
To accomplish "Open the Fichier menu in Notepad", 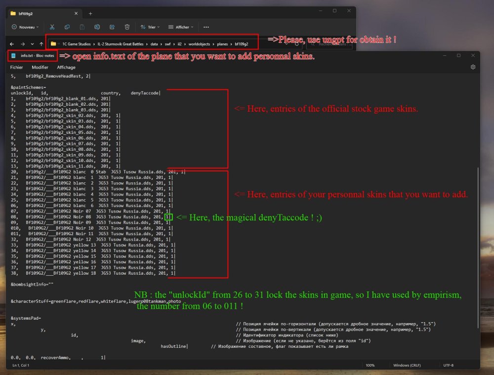I will click(17, 67).
